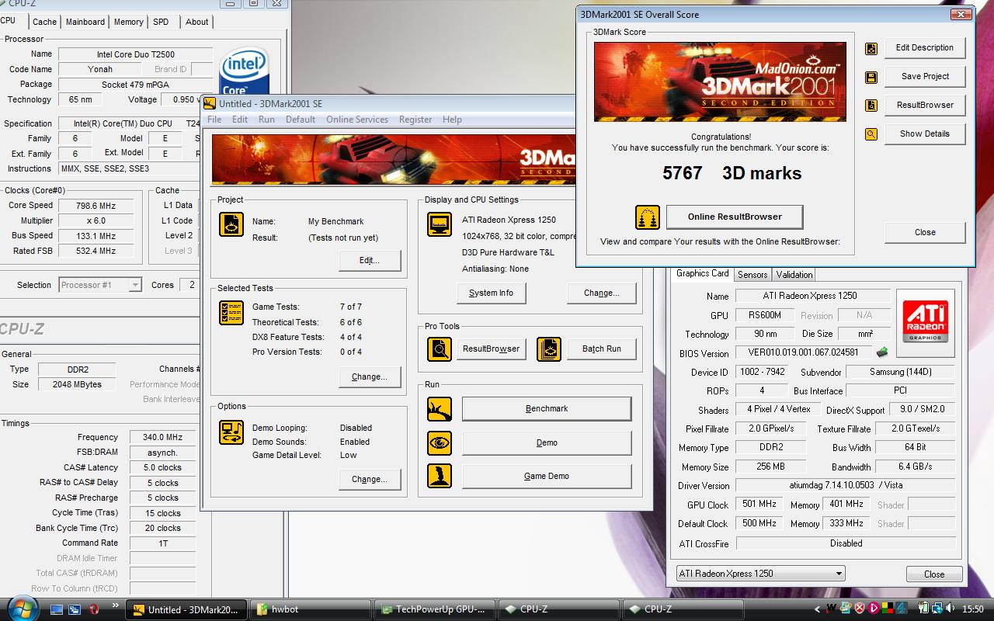This screenshot has width=994, height=621.
Task: Click the 3DMark2001 SE title bar icon
Action: [x=210, y=103]
